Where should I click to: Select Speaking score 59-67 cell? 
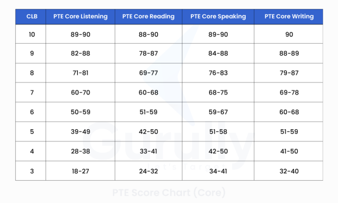[218, 112]
